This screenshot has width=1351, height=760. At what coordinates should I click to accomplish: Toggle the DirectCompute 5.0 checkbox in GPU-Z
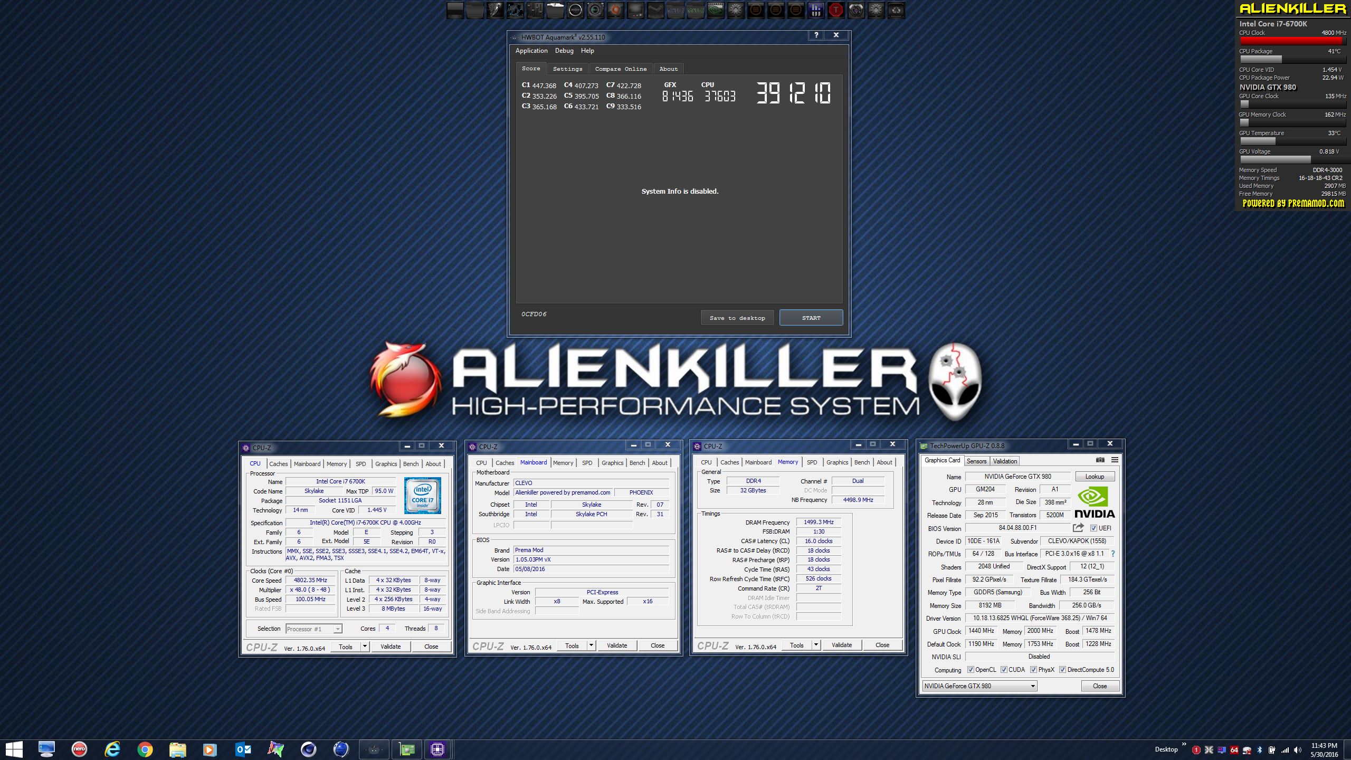pyautogui.click(x=1062, y=670)
